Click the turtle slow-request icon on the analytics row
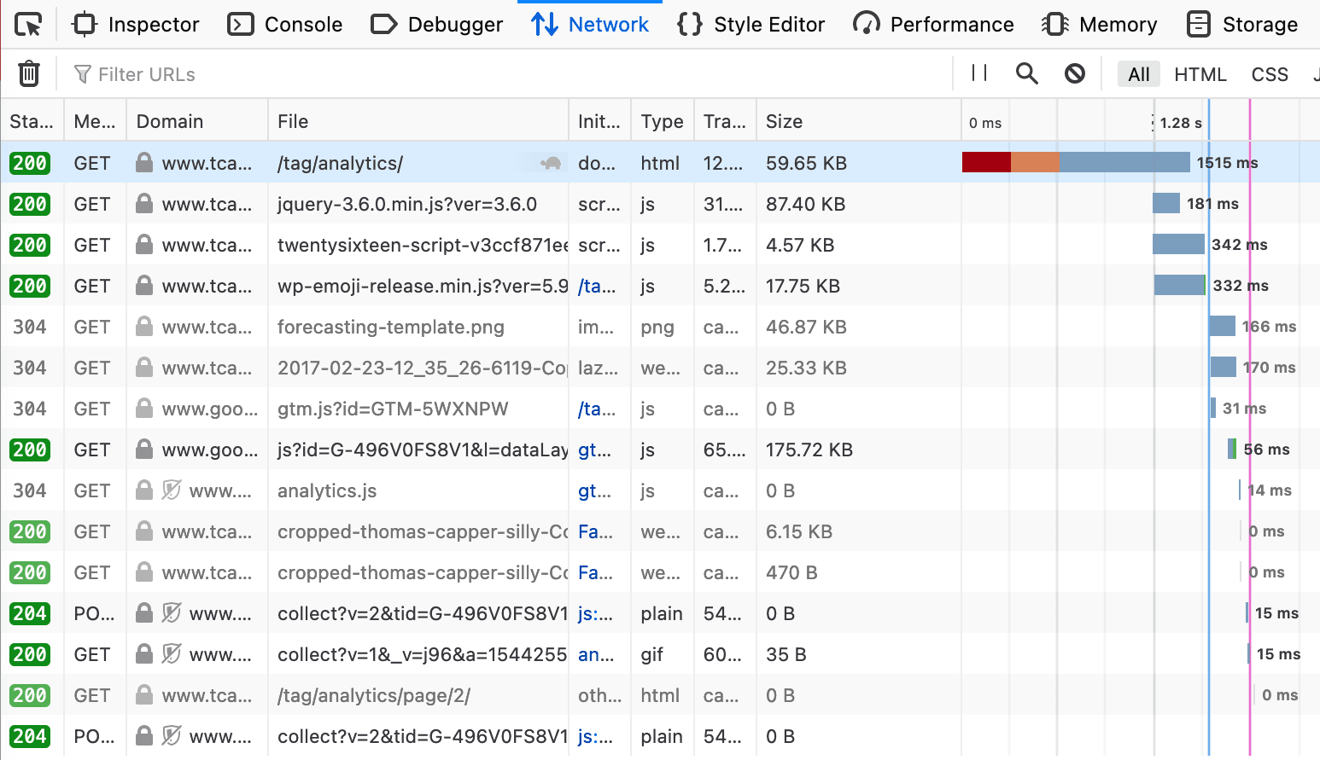1320x760 pixels. click(552, 163)
